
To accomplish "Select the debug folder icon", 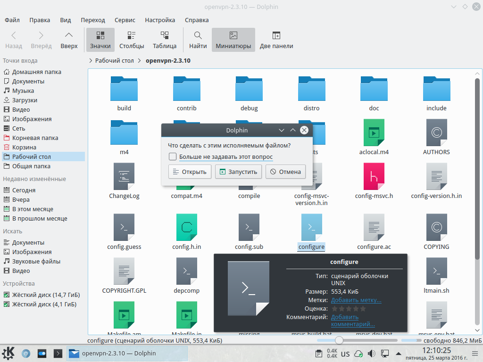I will pyautogui.click(x=249, y=89).
